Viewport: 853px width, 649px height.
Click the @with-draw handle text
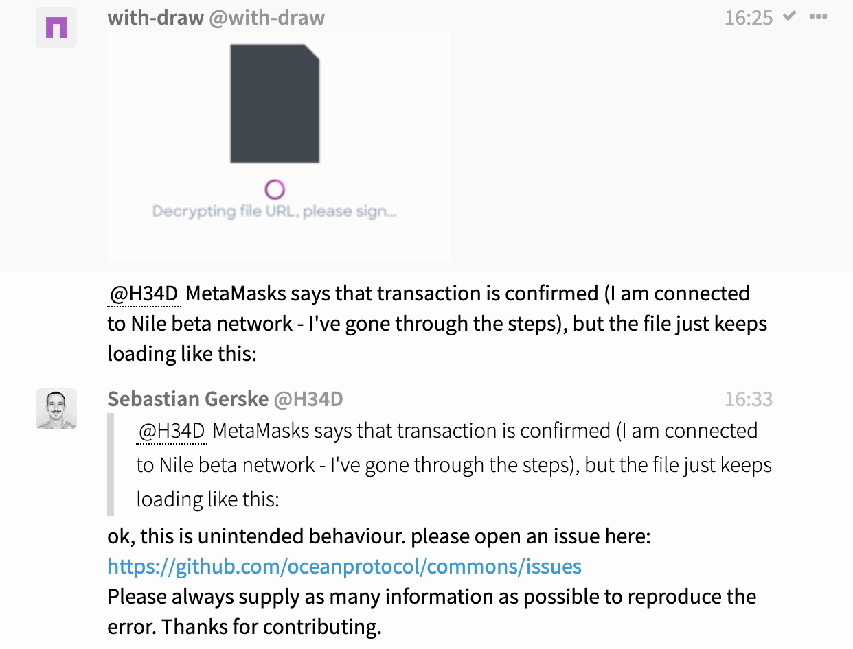pyautogui.click(x=267, y=17)
